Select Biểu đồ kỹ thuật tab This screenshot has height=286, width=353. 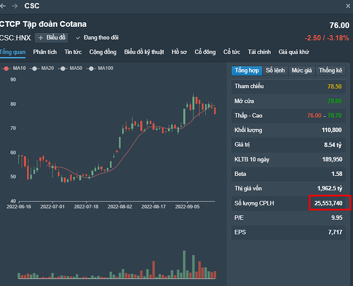[144, 52]
